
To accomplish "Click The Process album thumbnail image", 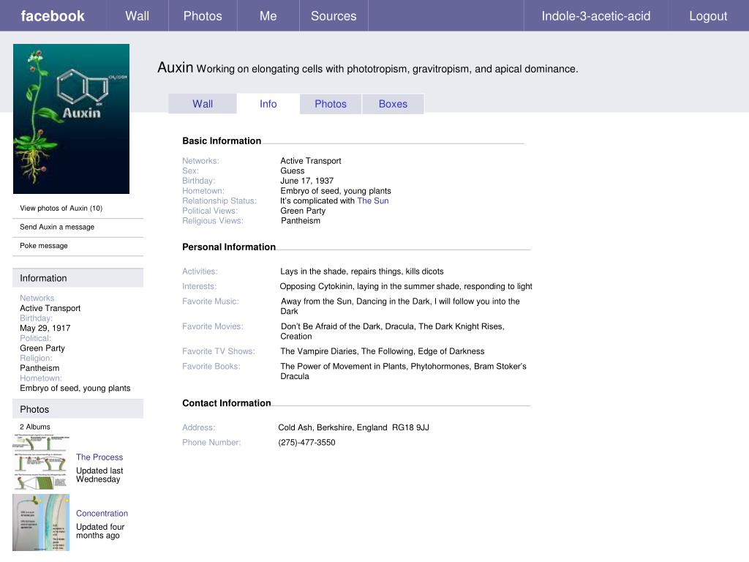I will (41, 462).
